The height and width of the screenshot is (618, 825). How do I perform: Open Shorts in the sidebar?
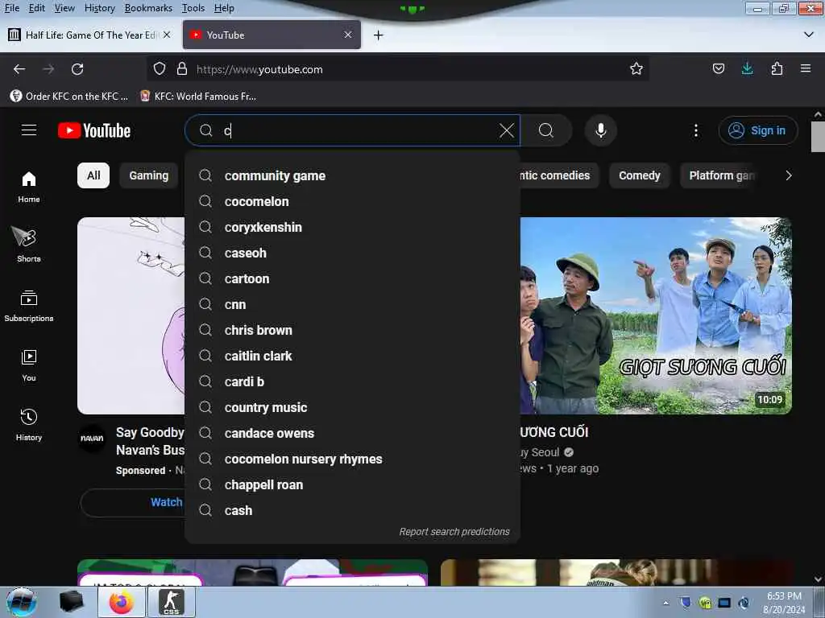[x=29, y=245]
